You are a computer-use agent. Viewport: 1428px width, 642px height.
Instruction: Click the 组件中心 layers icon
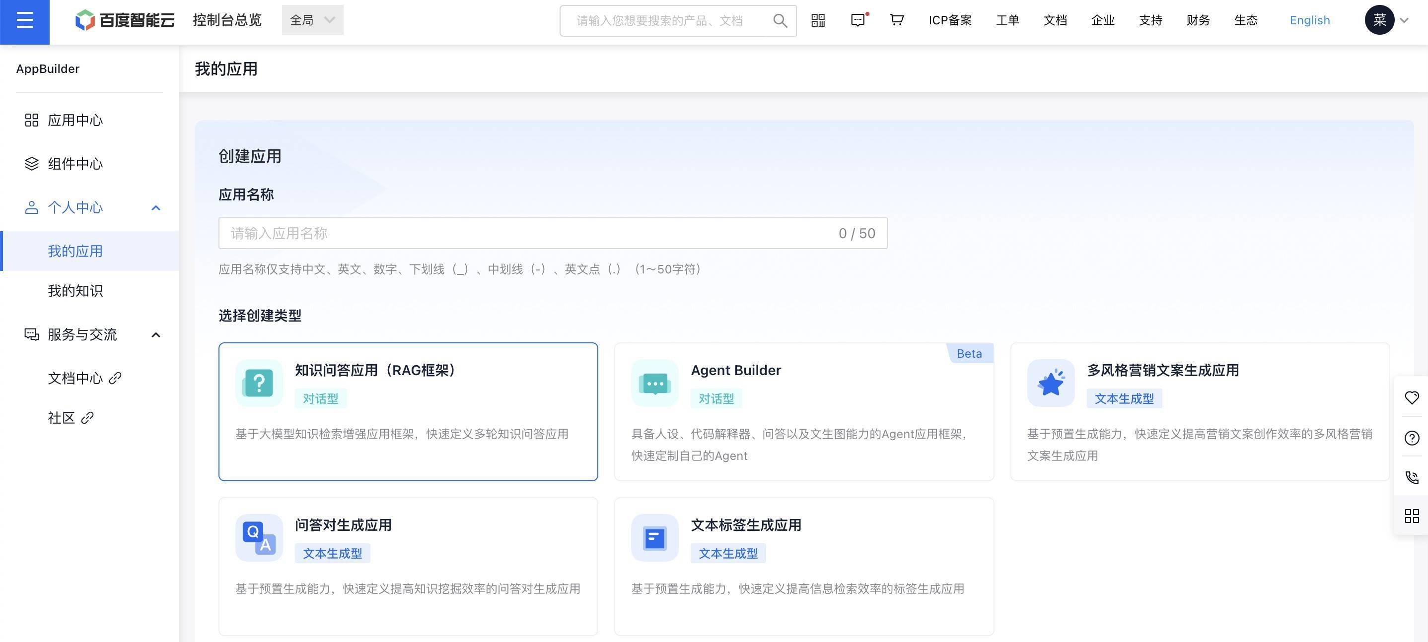pyautogui.click(x=32, y=164)
